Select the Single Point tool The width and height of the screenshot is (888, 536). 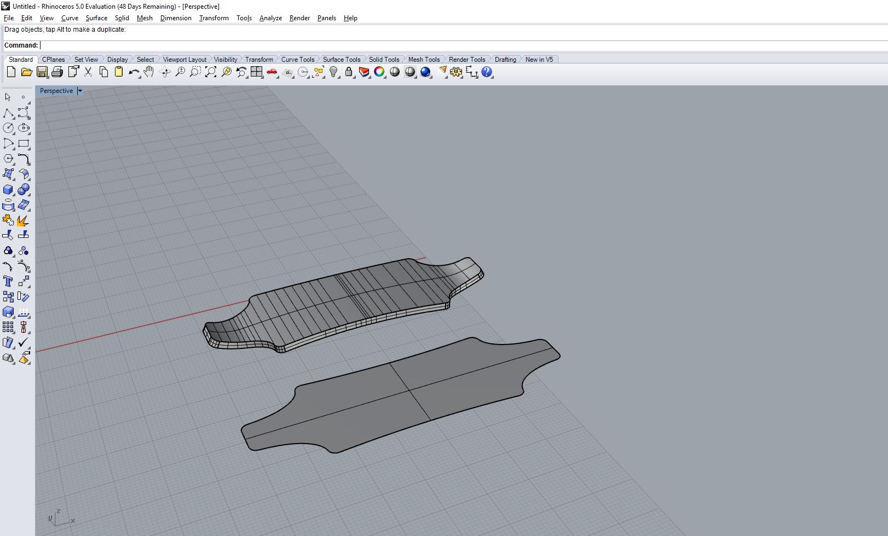(24, 97)
